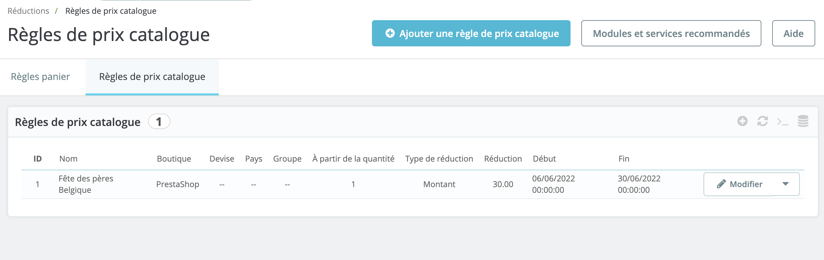The image size is (824, 260).
Task: Click Règles de prix catalogue breadcrumb
Action: pyautogui.click(x=111, y=11)
